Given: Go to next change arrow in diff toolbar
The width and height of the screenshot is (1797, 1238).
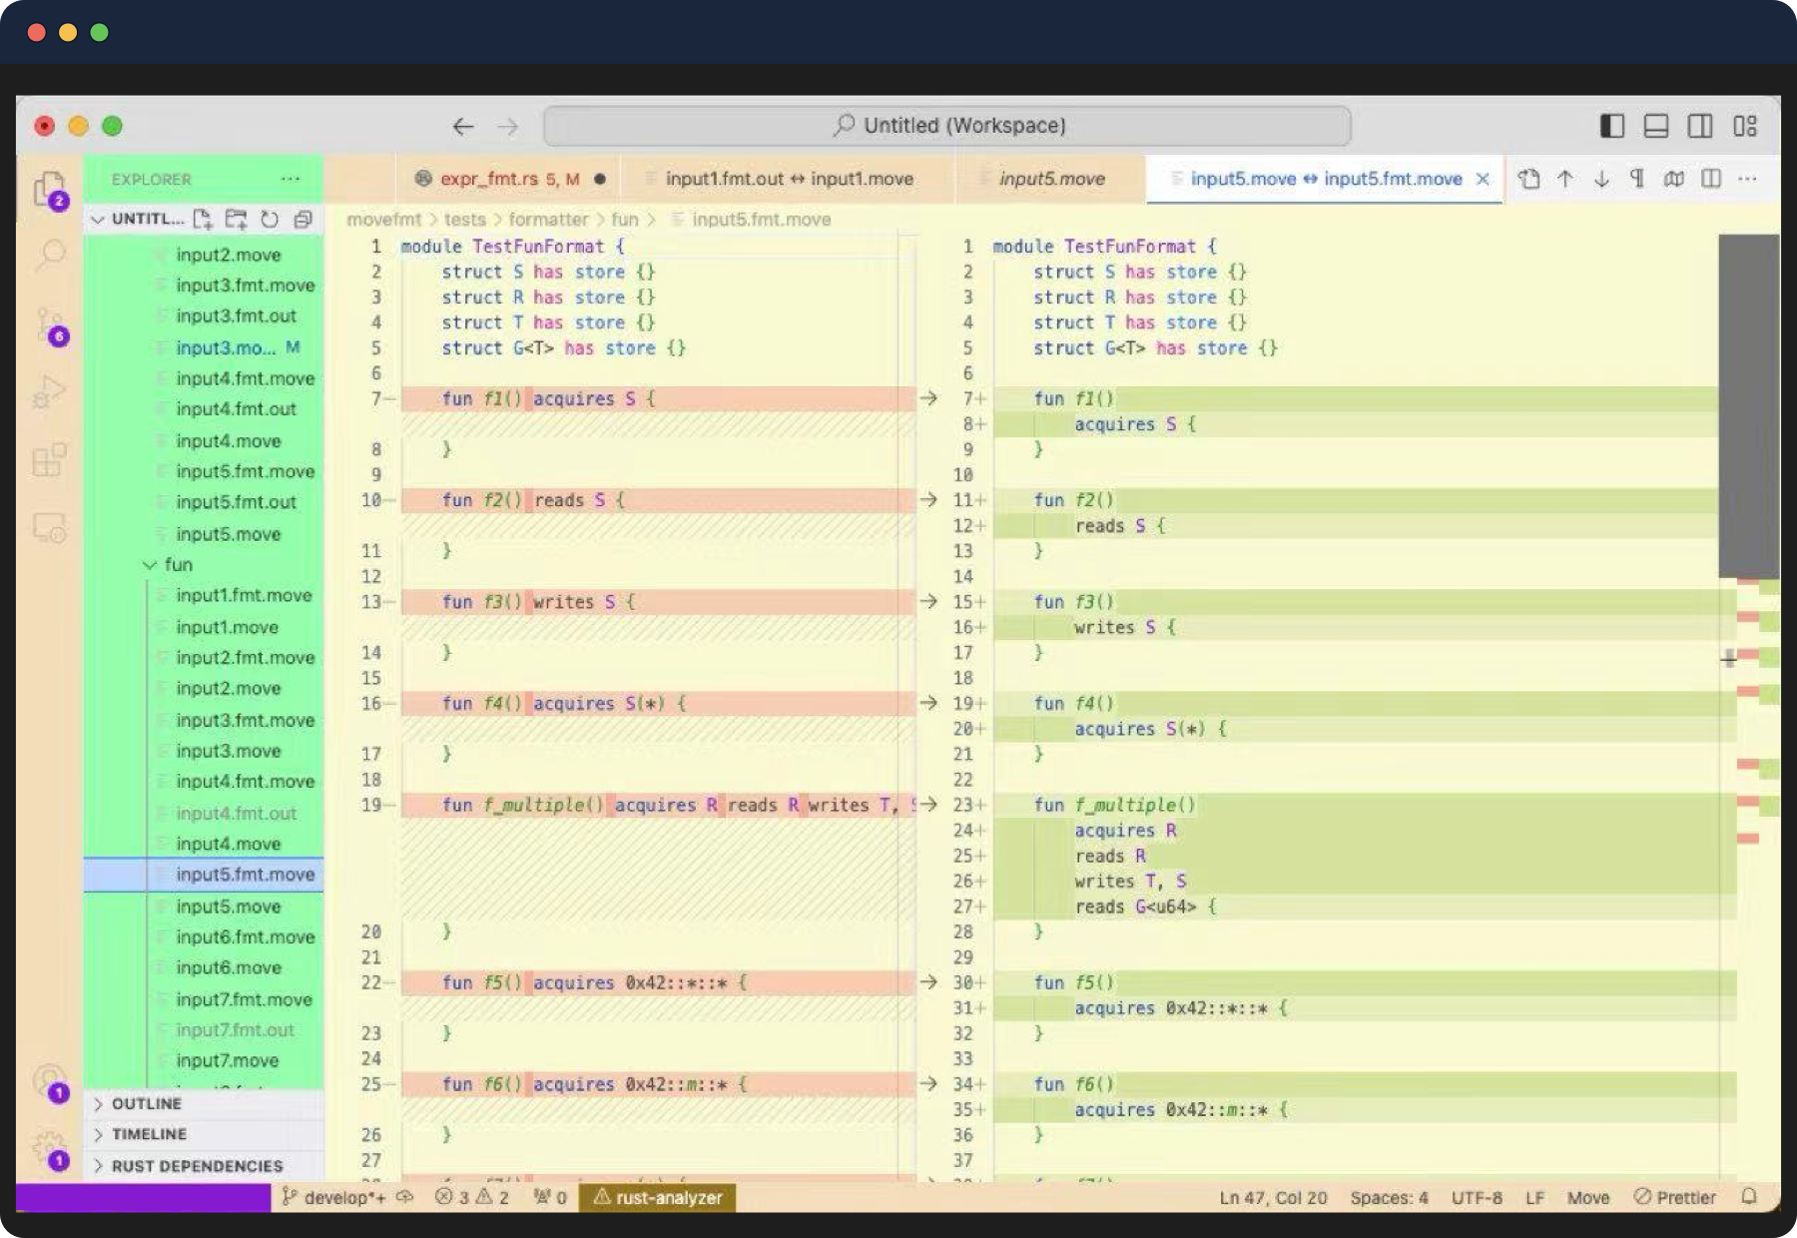Looking at the screenshot, I should click(x=1601, y=179).
